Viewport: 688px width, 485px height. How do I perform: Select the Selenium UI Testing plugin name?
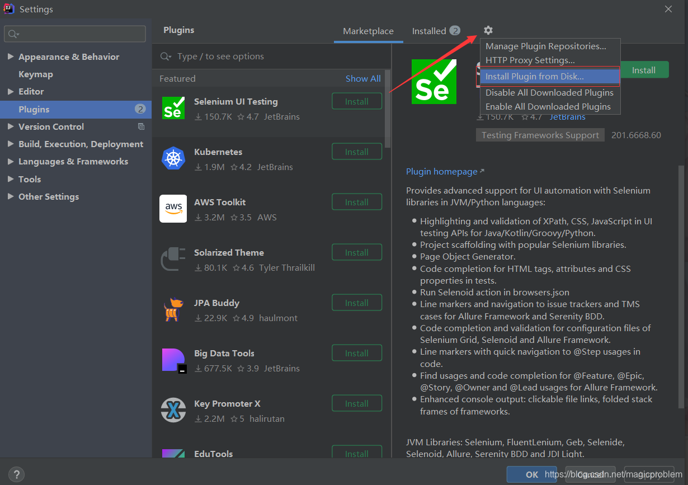pos(236,102)
